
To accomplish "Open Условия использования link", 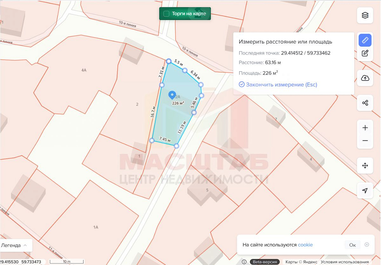I will 345,262.
